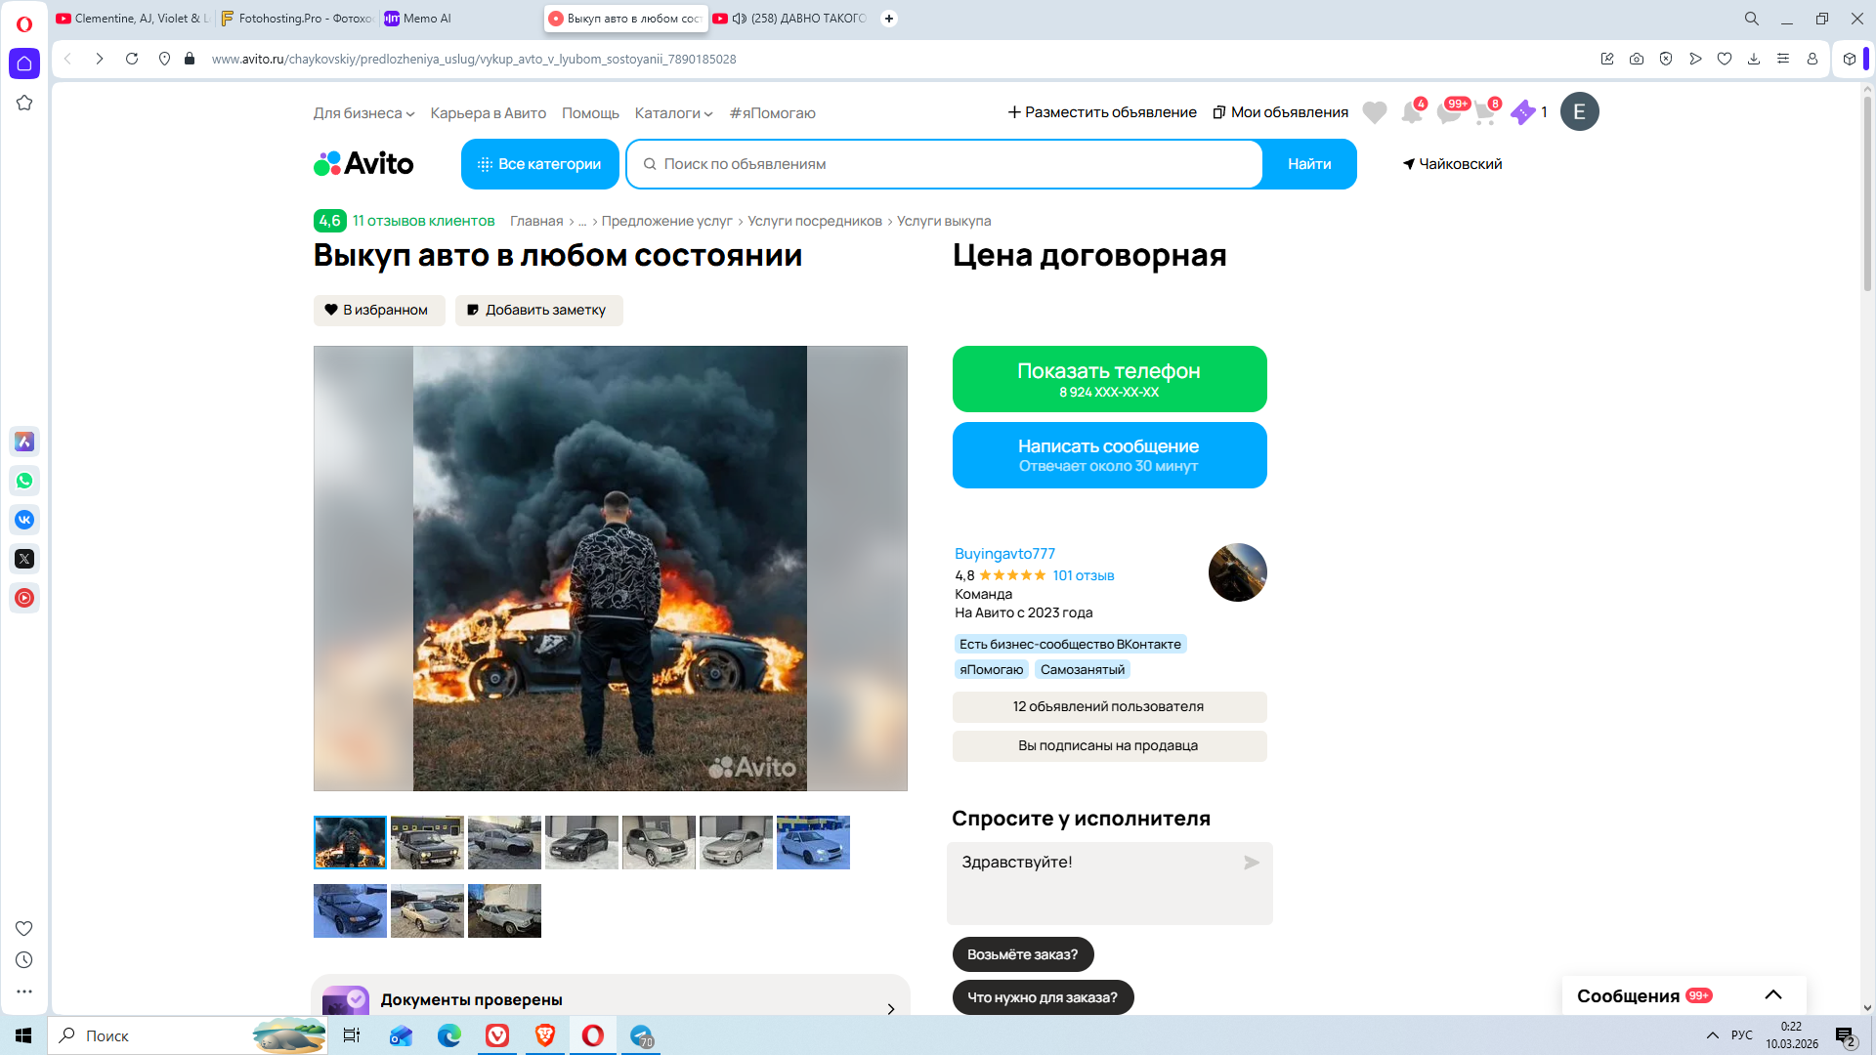Open the Avito shopping cart icon
The height and width of the screenshot is (1055, 1876).
[x=1484, y=113]
